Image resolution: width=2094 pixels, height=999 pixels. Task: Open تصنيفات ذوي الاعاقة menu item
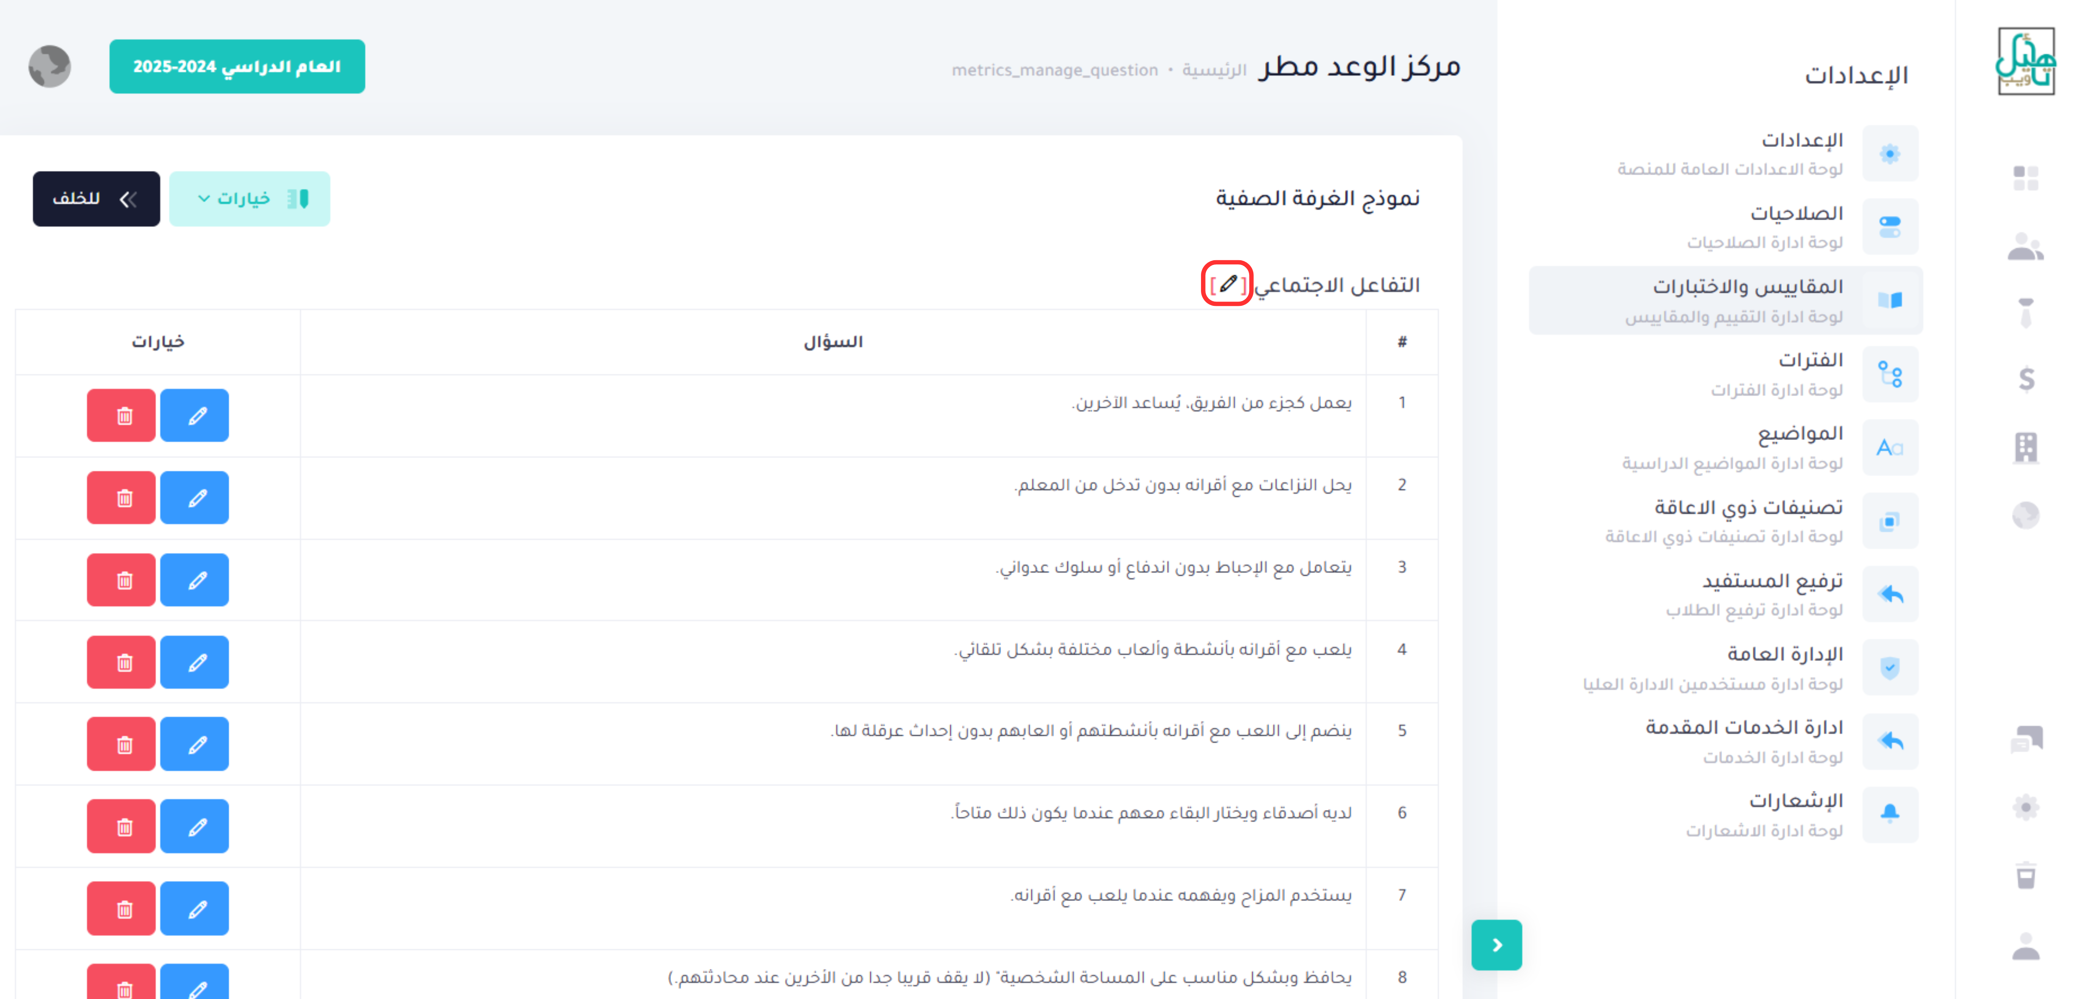point(1726,521)
